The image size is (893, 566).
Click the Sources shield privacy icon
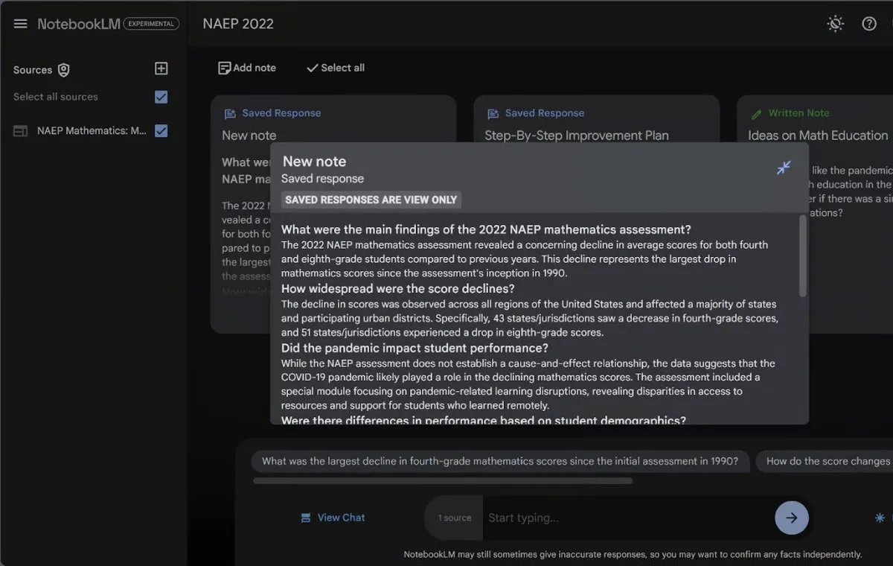click(64, 70)
